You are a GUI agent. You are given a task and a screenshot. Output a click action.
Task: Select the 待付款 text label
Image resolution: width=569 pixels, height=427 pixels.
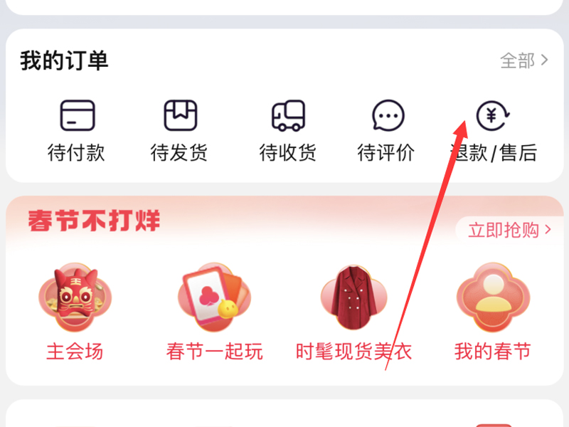point(76,152)
